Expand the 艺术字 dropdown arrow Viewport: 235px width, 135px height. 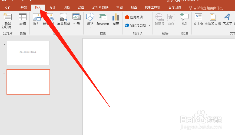(228, 27)
